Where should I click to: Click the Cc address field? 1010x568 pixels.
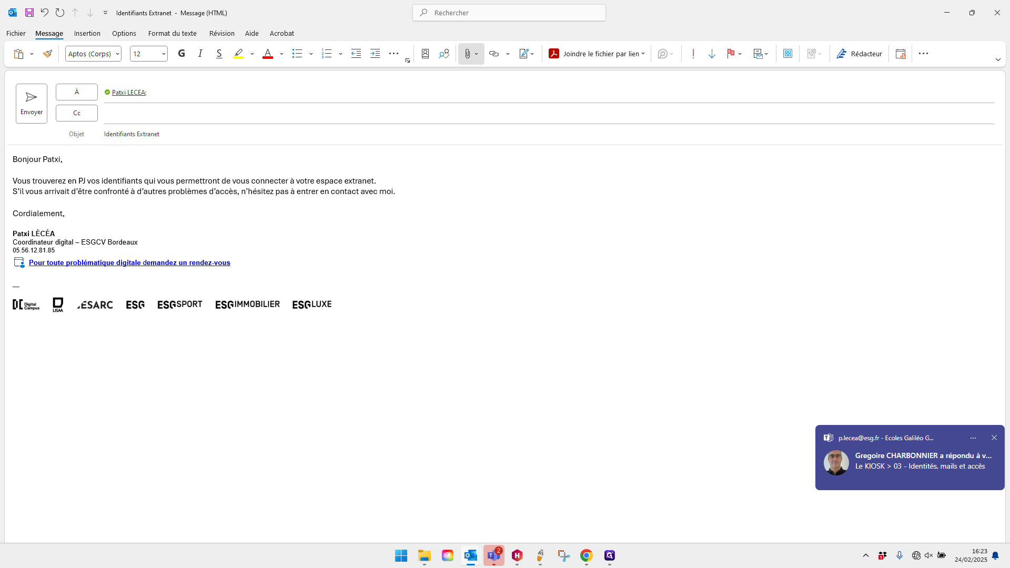coord(549,114)
